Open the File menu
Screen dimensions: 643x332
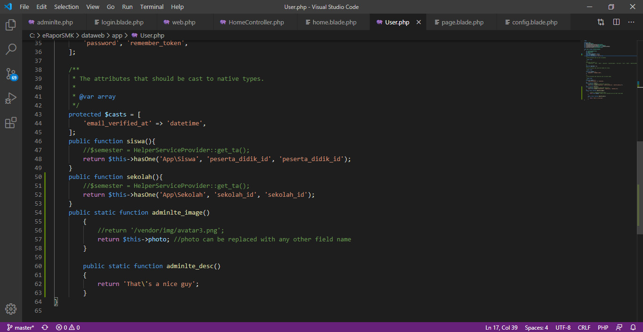(x=24, y=7)
